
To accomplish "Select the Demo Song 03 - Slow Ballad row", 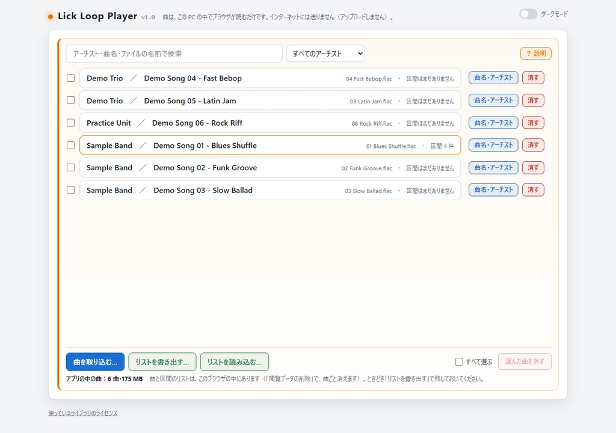I will point(270,190).
